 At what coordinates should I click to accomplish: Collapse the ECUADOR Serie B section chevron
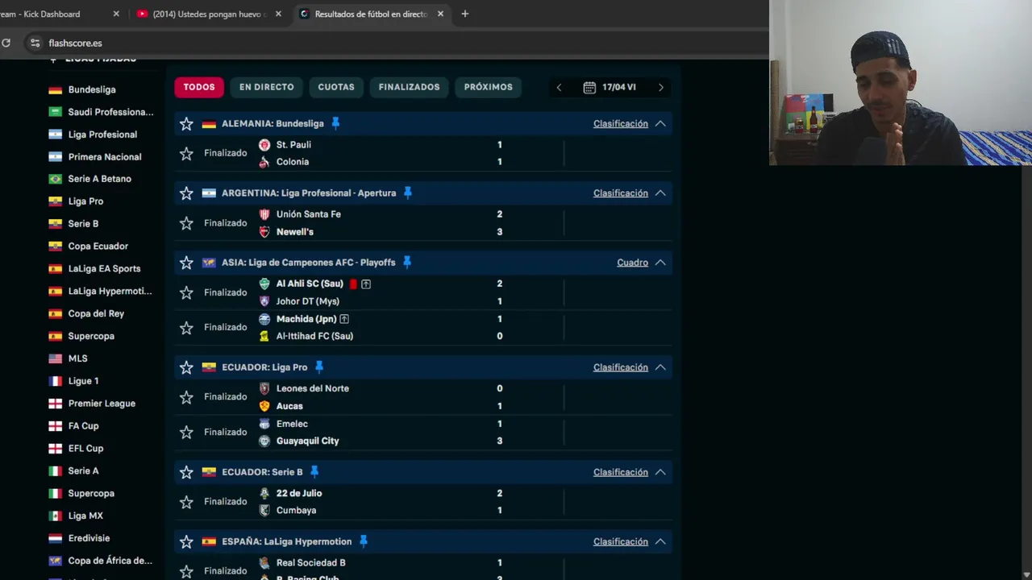tap(660, 472)
